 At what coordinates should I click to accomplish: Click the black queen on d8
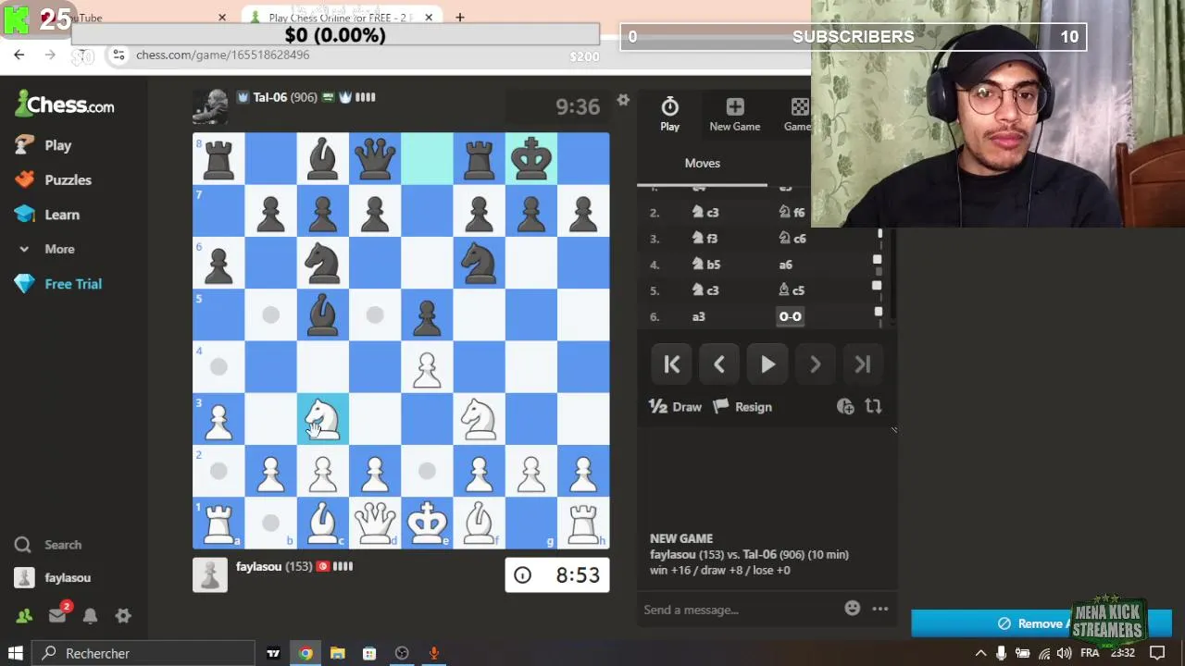[375, 158]
